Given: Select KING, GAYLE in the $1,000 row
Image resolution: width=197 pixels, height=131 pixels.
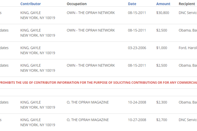Looking at the screenshot, I should tap(31, 48).
